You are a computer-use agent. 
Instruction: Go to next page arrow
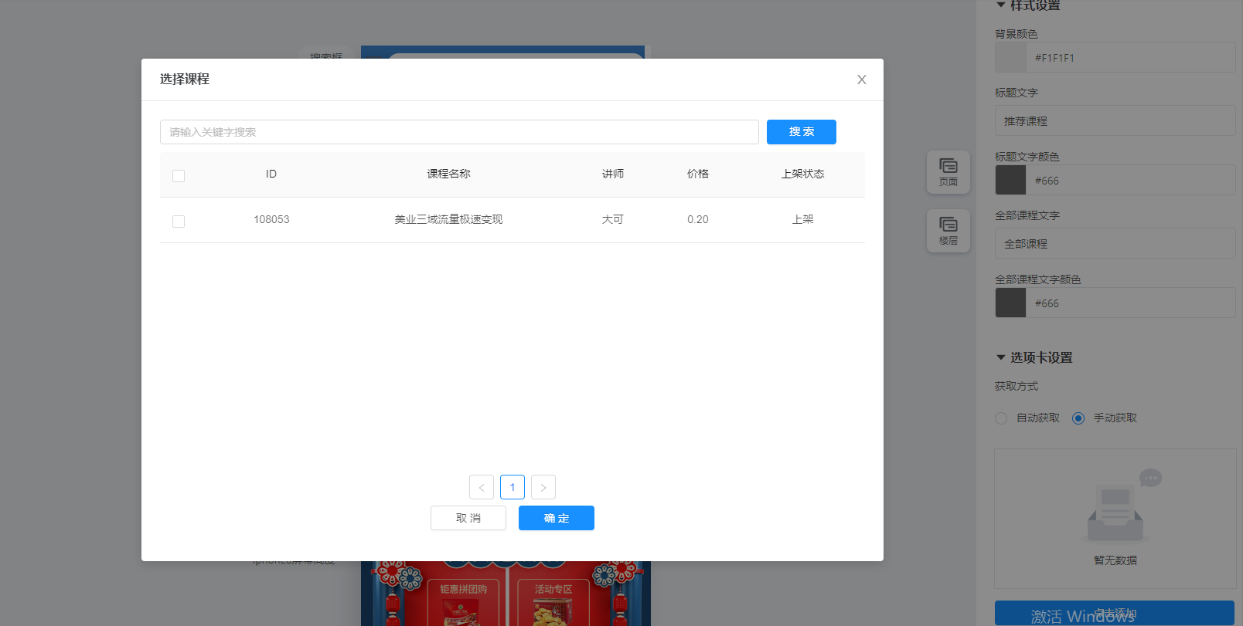pyautogui.click(x=543, y=487)
